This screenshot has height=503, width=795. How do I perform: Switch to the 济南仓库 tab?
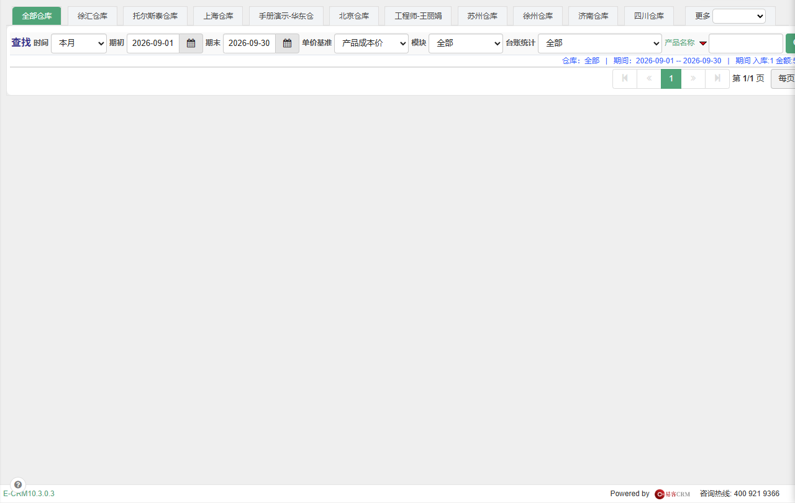pyautogui.click(x=593, y=16)
